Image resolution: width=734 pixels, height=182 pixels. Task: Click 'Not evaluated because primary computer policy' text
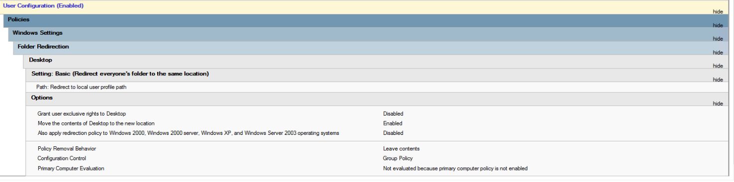point(455,169)
